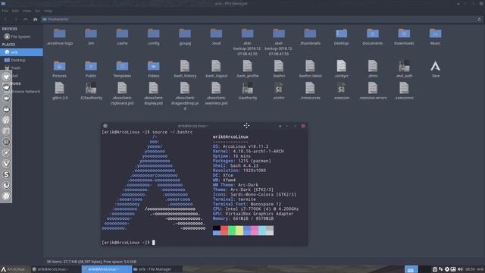Viewport: 485px width, 273px height.
Task: Select the .arcolinux-logo folder
Action: coord(60,37)
